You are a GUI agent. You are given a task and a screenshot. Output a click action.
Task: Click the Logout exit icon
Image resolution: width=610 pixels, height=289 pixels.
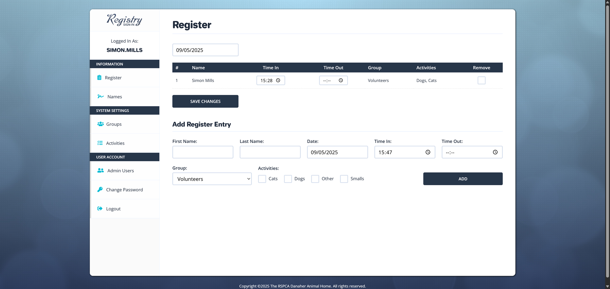click(x=100, y=209)
